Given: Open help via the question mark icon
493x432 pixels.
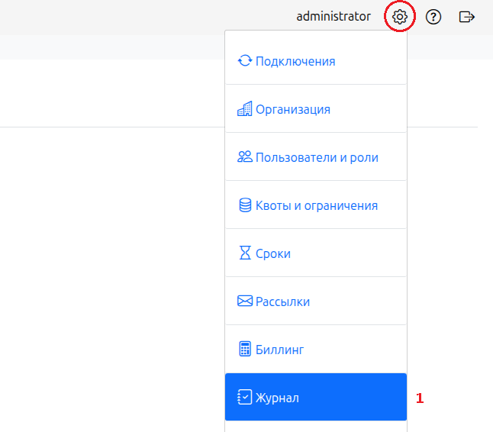Looking at the screenshot, I should coord(433,16).
